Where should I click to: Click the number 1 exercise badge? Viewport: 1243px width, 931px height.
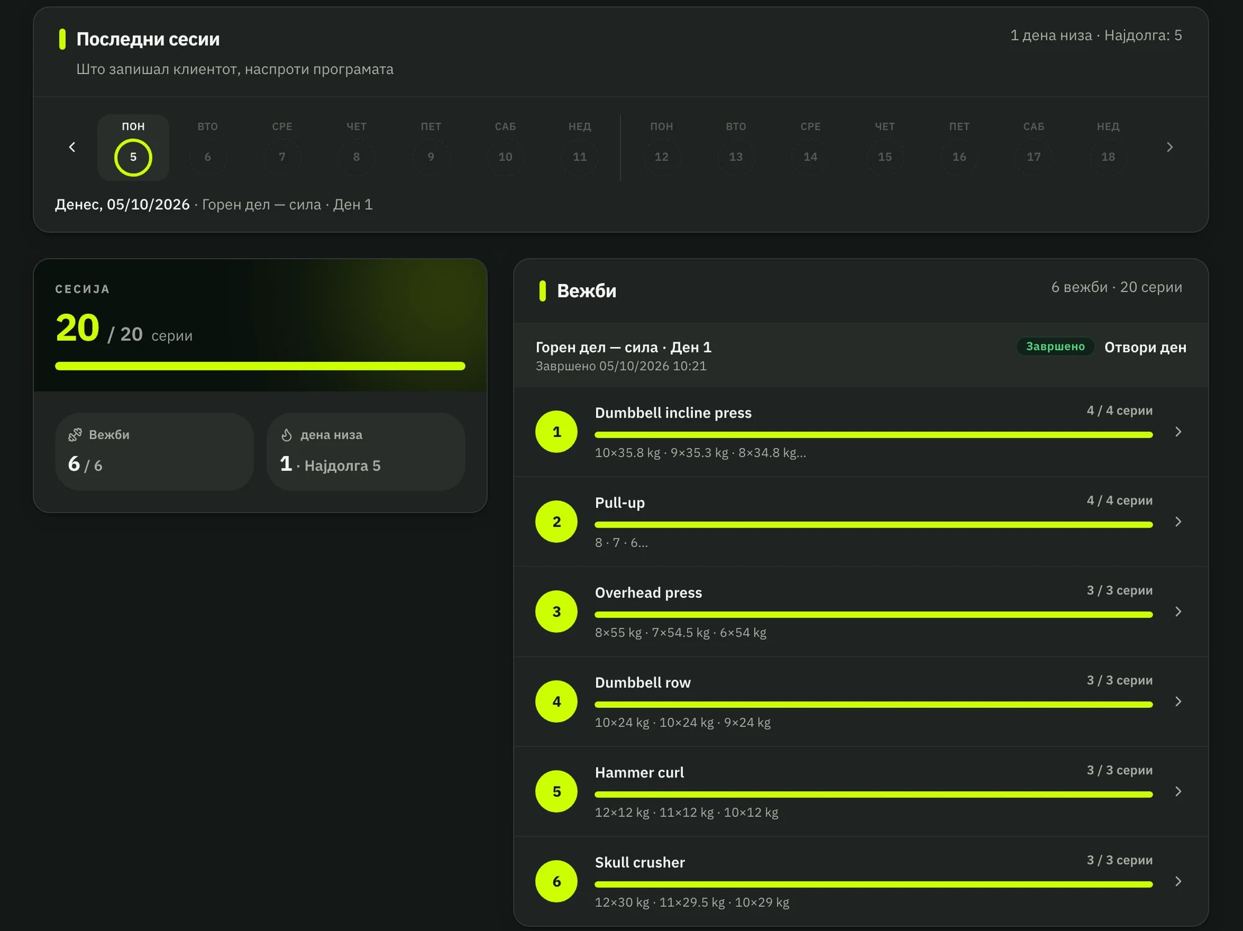click(x=556, y=431)
